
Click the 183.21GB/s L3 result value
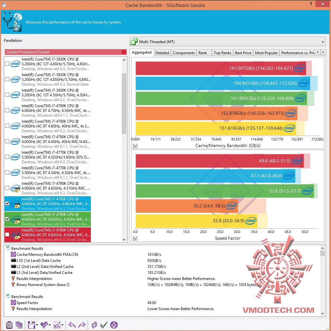click(157, 273)
